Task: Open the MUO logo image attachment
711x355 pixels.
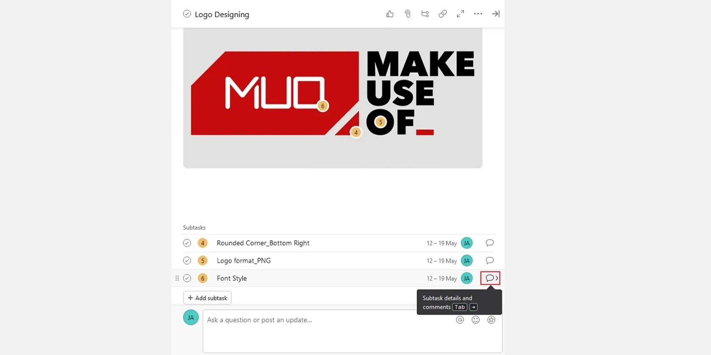Action: pos(333,98)
